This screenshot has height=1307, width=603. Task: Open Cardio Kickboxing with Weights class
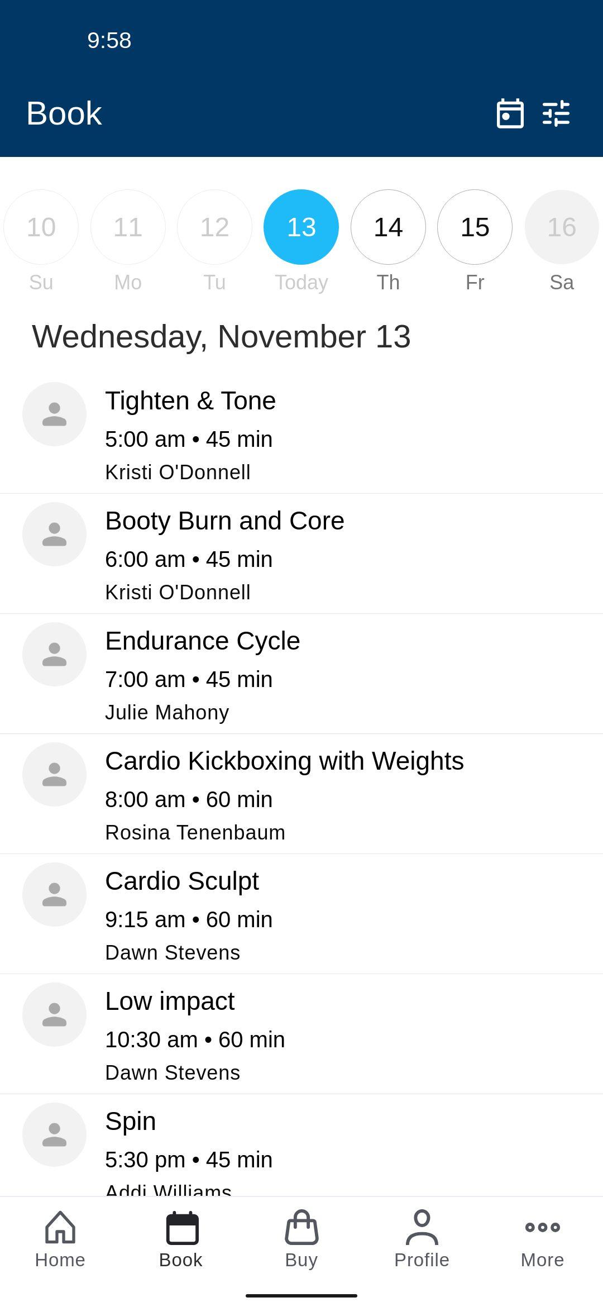coord(301,794)
